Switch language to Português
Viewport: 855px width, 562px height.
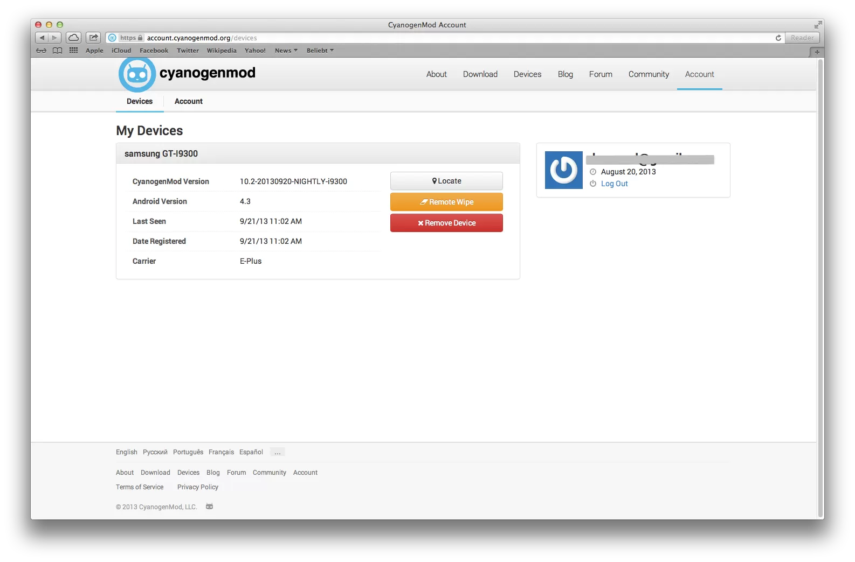click(x=188, y=452)
